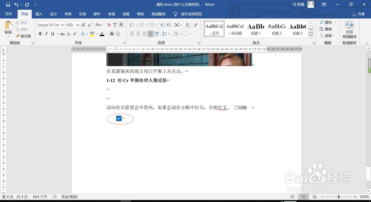
Task: Toggle Underline formatting
Action: point(53,34)
